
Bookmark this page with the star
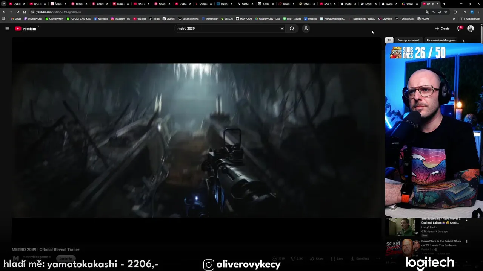click(446, 12)
